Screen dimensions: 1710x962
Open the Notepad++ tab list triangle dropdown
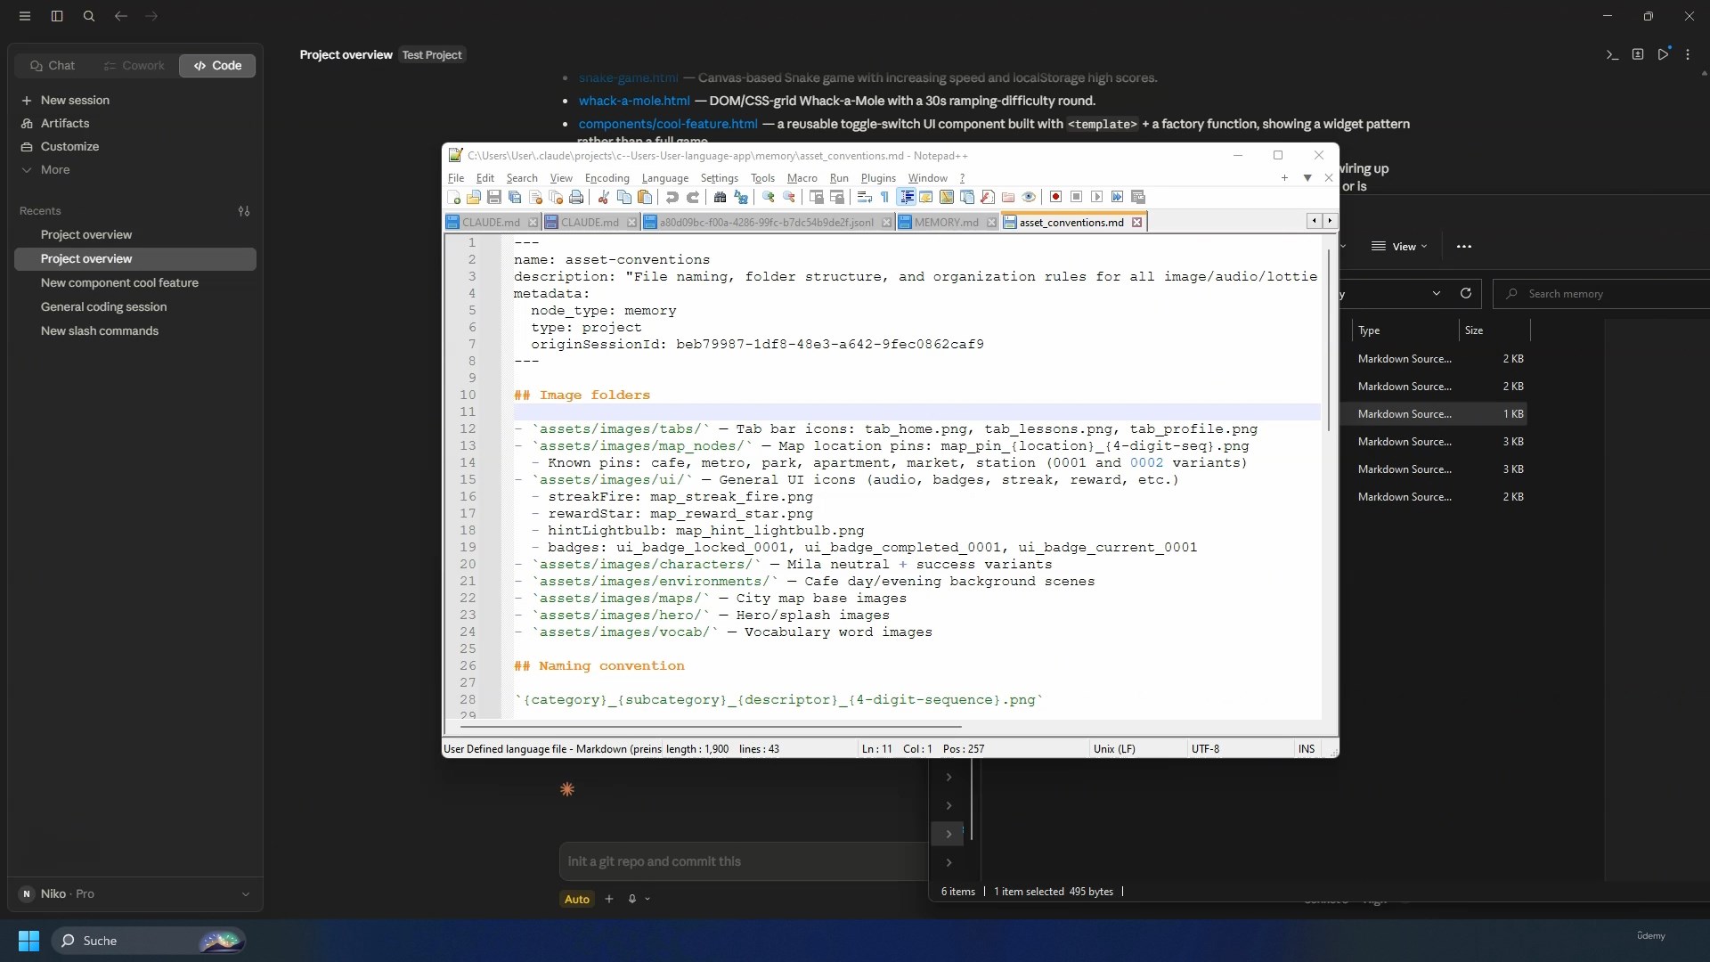point(1307,177)
